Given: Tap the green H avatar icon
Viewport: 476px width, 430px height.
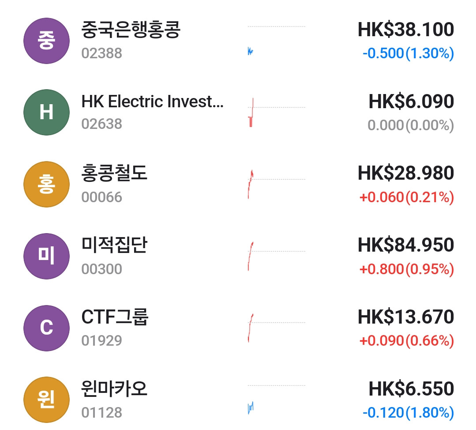Looking at the screenshot, I should pos(46,113).
